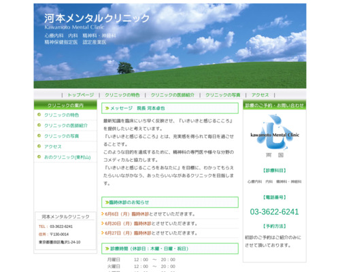Screen dimensions: 340x272
Task: Go to クリニックの写真 in the navigation bar
Action: coord(223,95)
